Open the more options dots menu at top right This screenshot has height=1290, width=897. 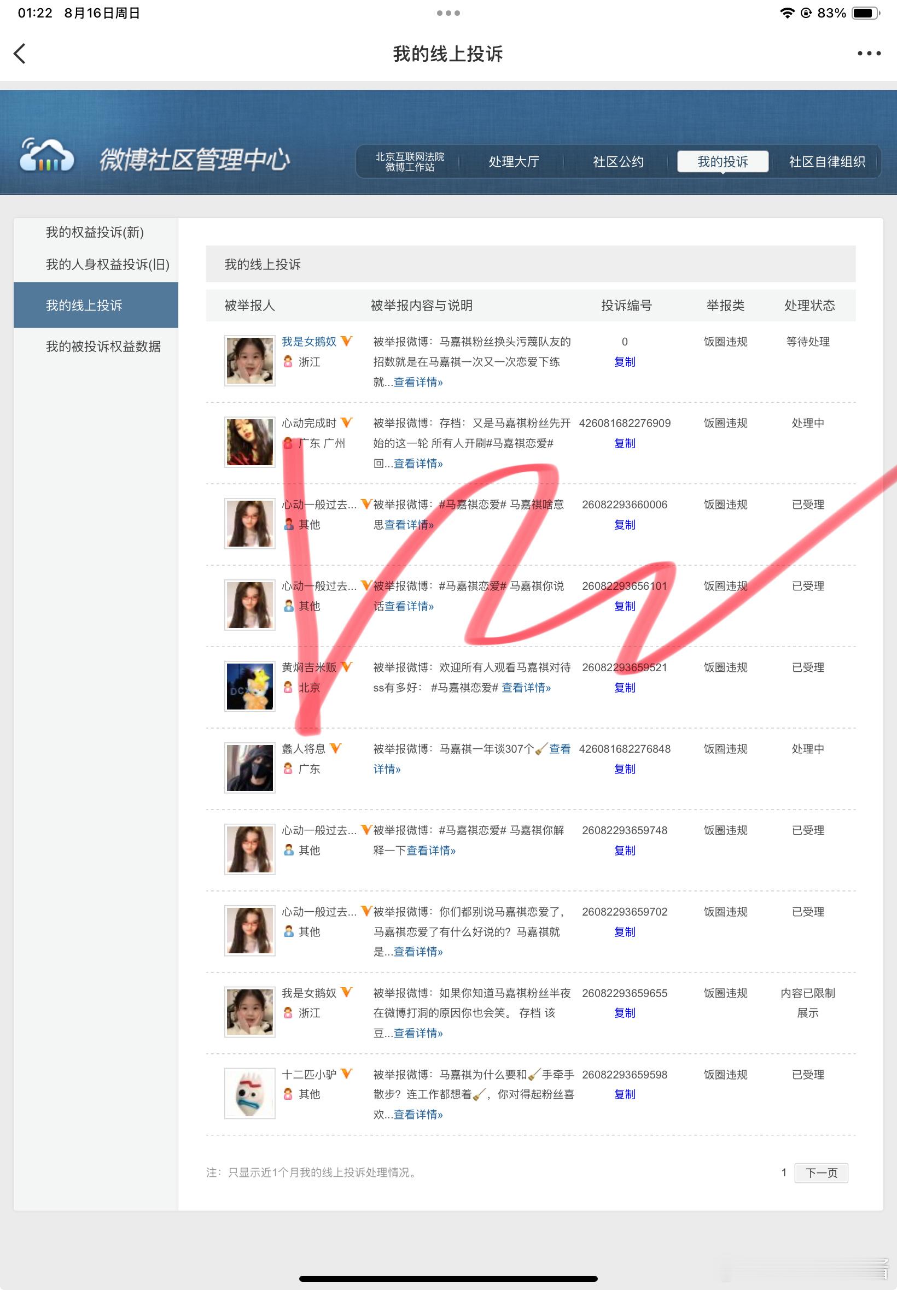869,54
